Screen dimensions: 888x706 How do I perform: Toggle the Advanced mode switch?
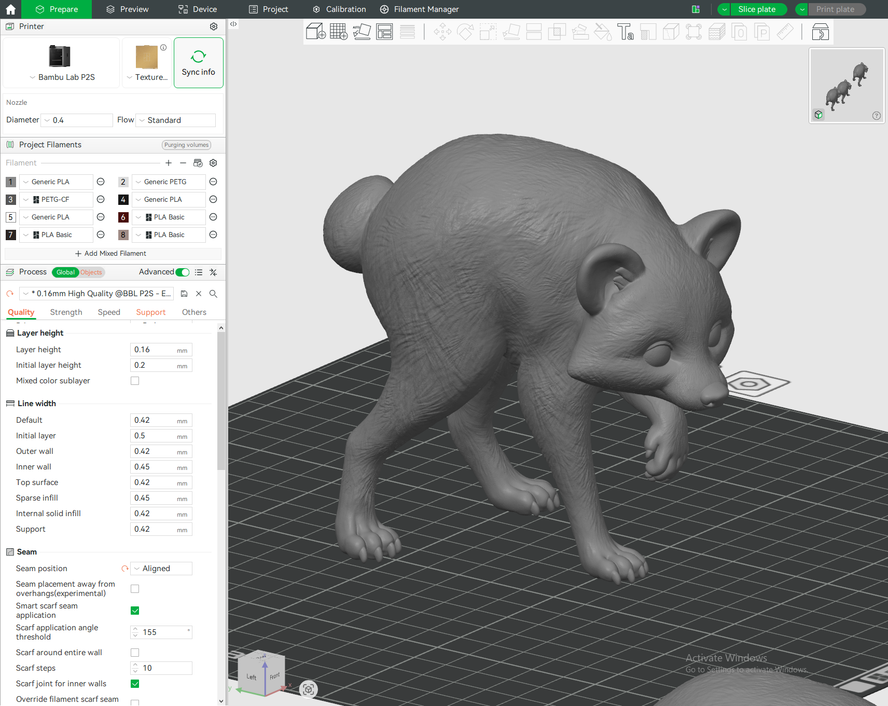[183, 272]
